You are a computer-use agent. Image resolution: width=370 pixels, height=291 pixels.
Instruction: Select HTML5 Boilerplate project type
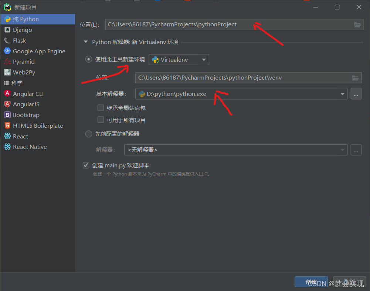pos(38,126)
